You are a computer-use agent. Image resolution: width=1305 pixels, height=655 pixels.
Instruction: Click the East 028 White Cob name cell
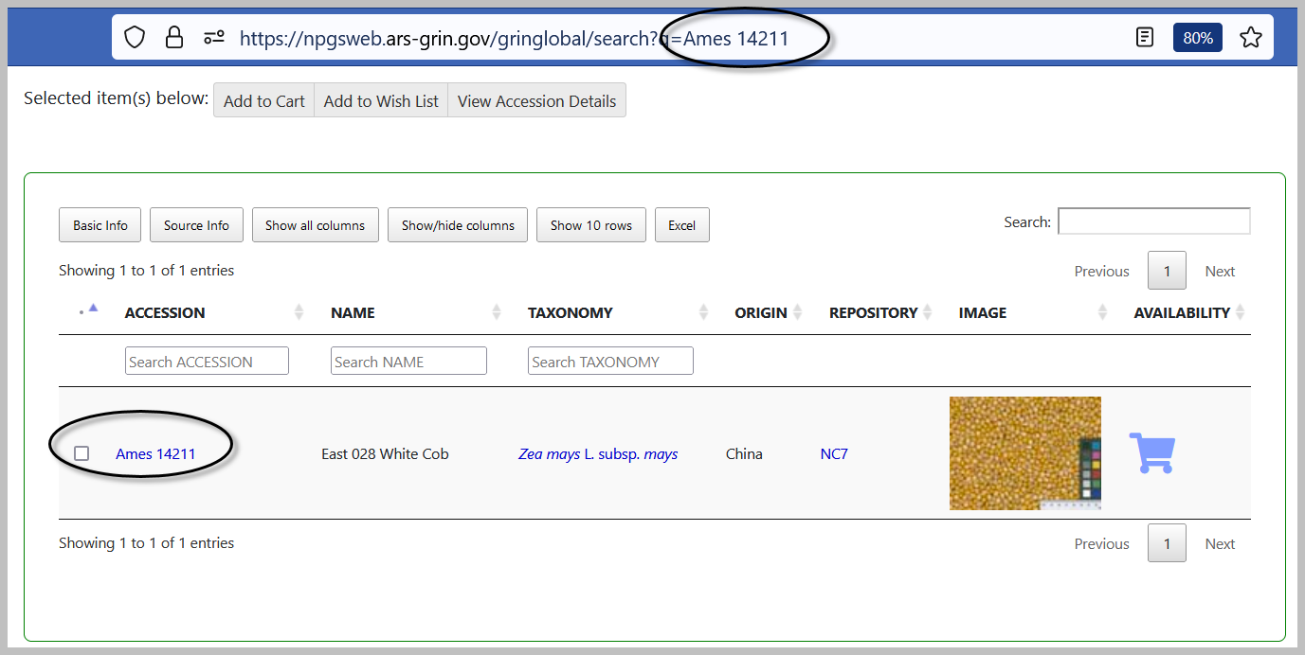[x=385, y=453]
